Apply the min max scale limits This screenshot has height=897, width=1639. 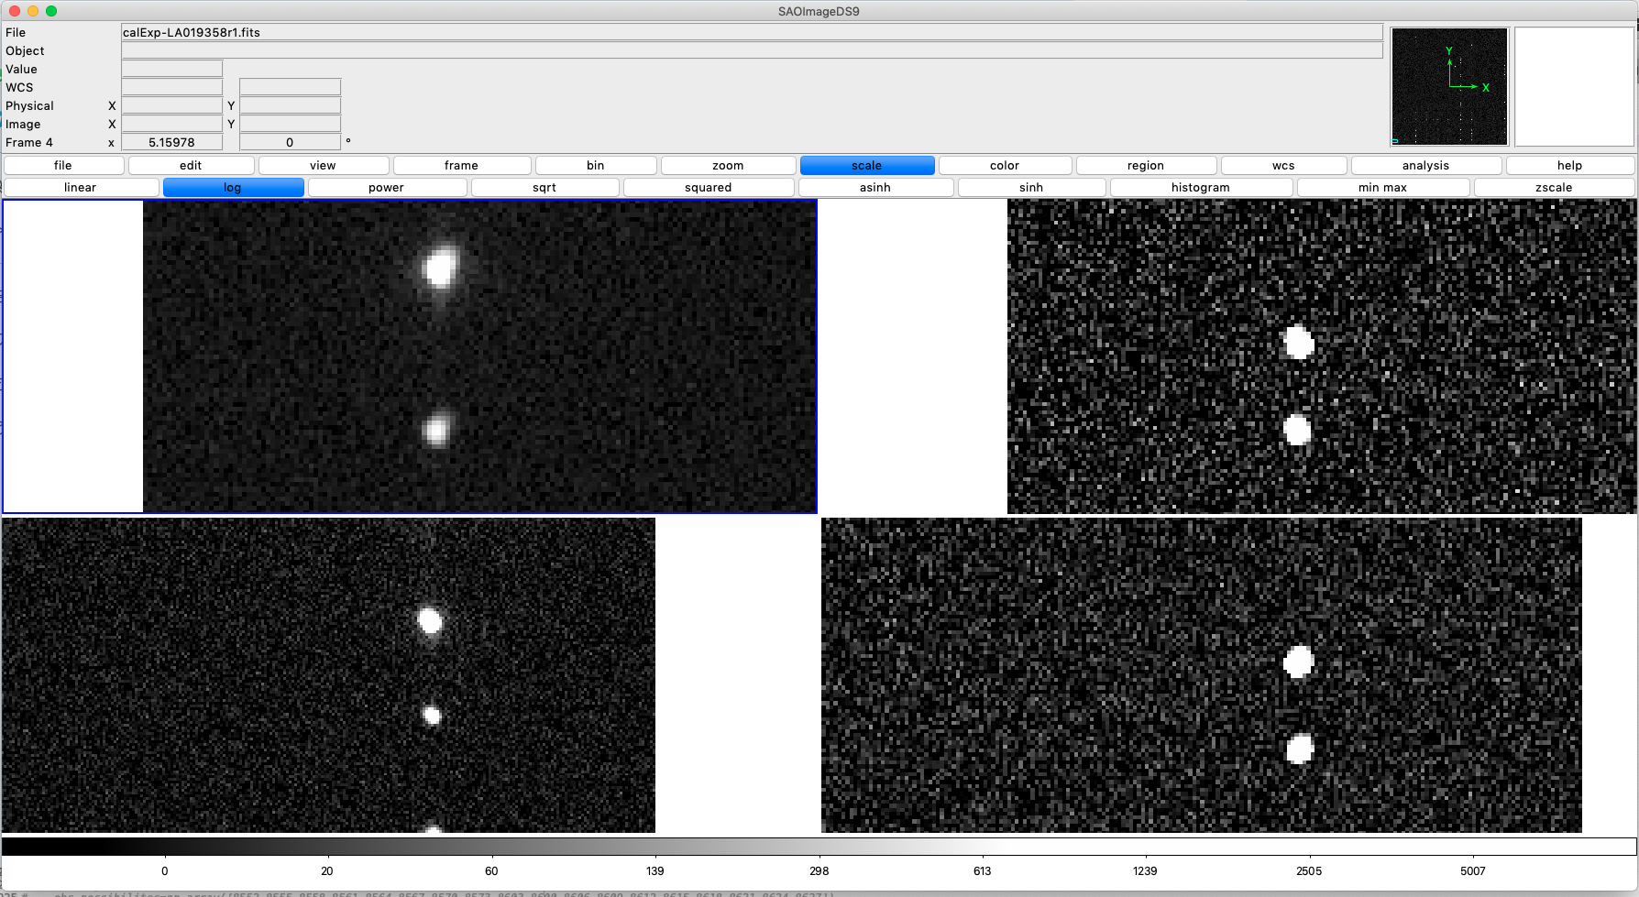tap(1382, 187)
